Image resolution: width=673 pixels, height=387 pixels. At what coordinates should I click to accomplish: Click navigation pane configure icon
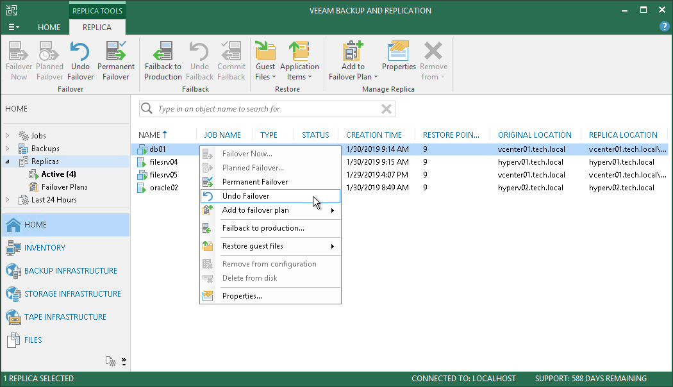(x=111, y=361)
